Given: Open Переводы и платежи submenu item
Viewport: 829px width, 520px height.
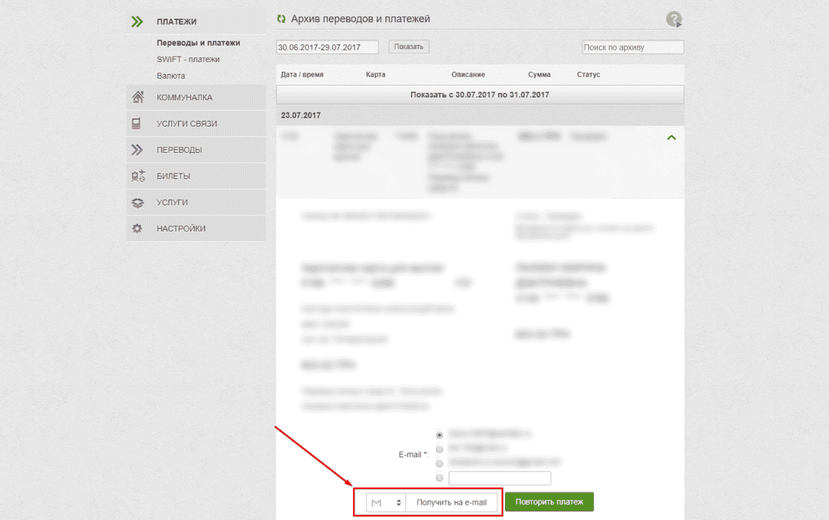Looking at the screenshot, I should point(198,43).
